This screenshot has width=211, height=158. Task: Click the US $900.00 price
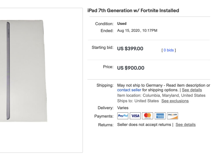[x=131, y=68]
